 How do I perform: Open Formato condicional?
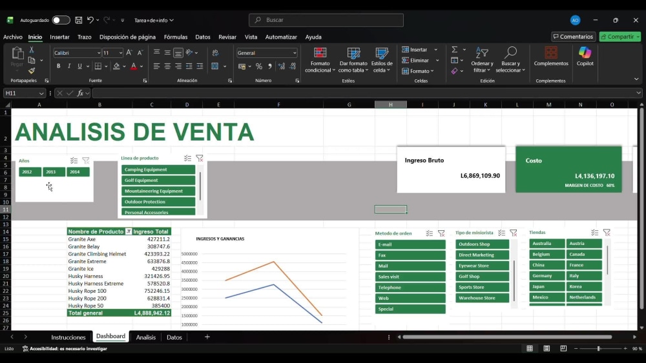(320, 60)
